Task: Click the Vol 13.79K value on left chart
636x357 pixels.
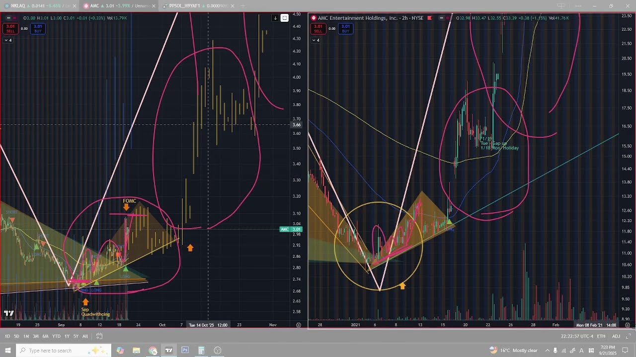Action: [x=117, y=18]
